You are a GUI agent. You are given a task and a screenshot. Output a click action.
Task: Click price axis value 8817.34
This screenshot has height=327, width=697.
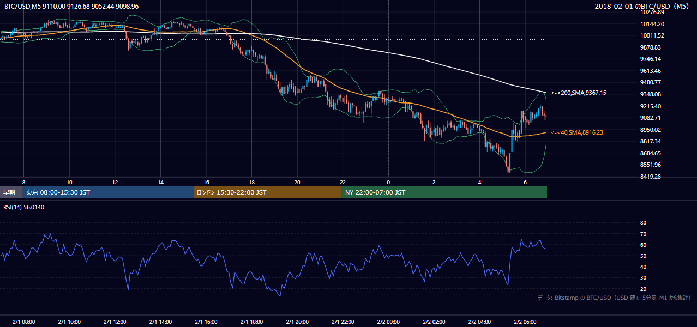(x=651, y=141)
